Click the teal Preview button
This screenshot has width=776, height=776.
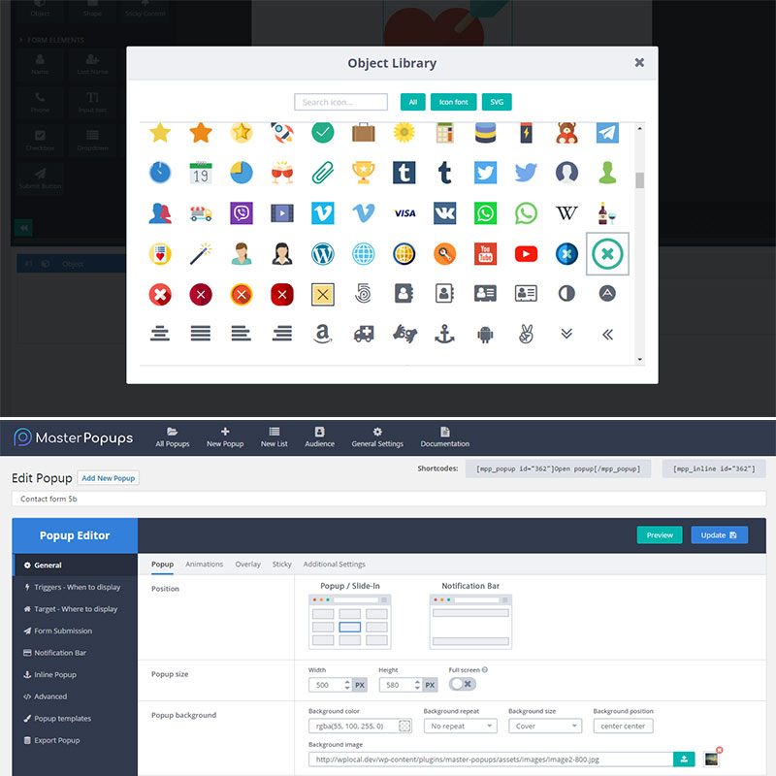point(660,535)
